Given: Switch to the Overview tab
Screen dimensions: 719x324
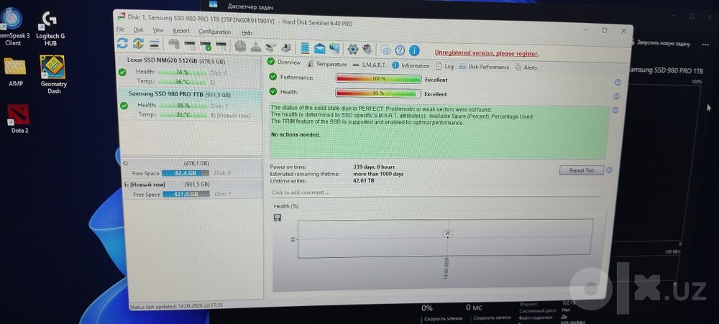Looking at the screenshot, I should coord(284,63).
